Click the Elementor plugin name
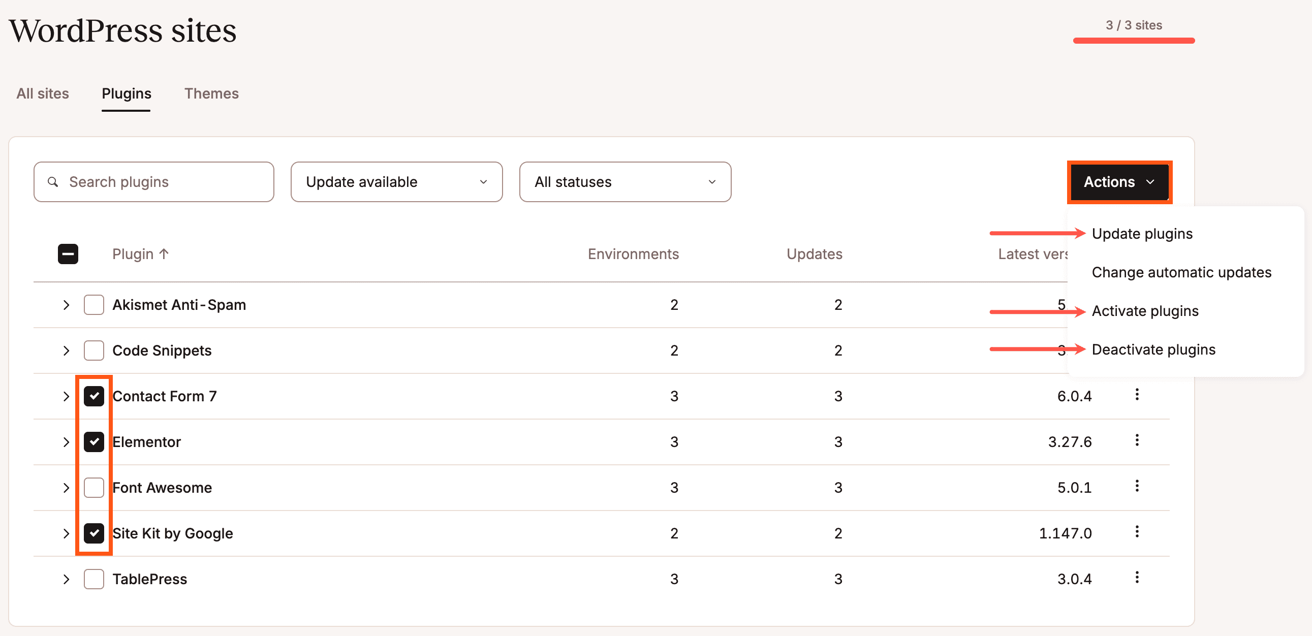The height and width of the screenshot is (636, 1312). [147, 442]
